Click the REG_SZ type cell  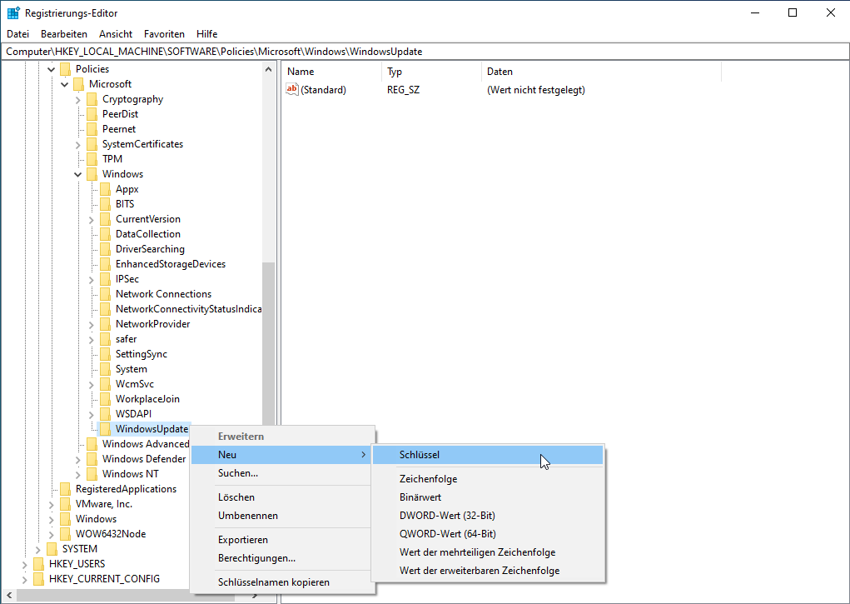pos(403,90)
